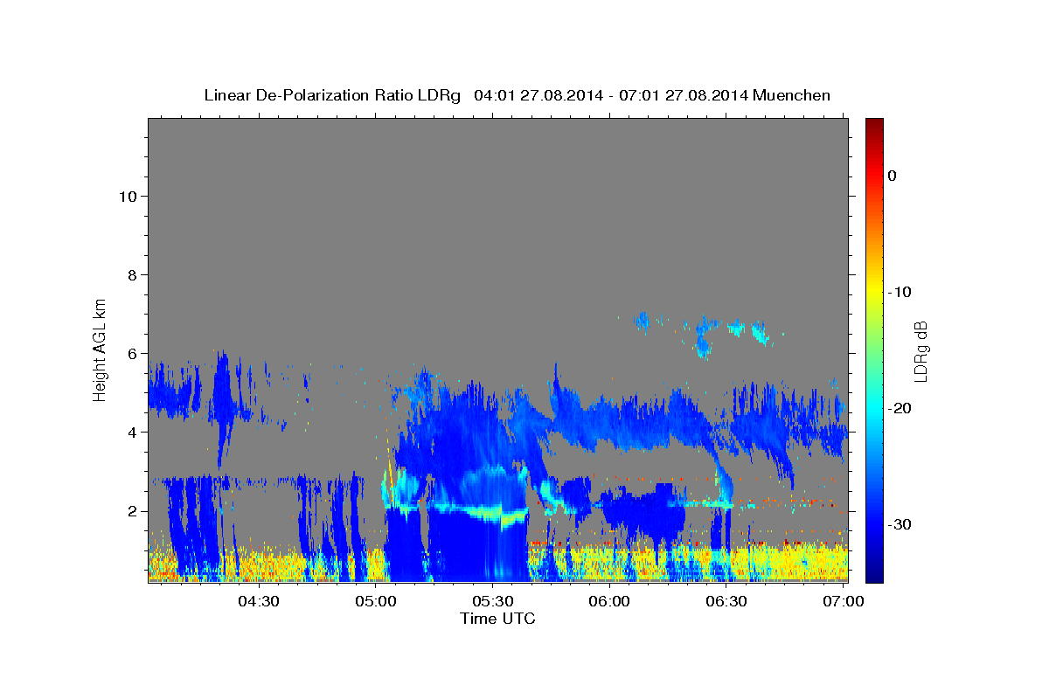
Task: Click the height tick label 8
Action: tap(133, 275)
